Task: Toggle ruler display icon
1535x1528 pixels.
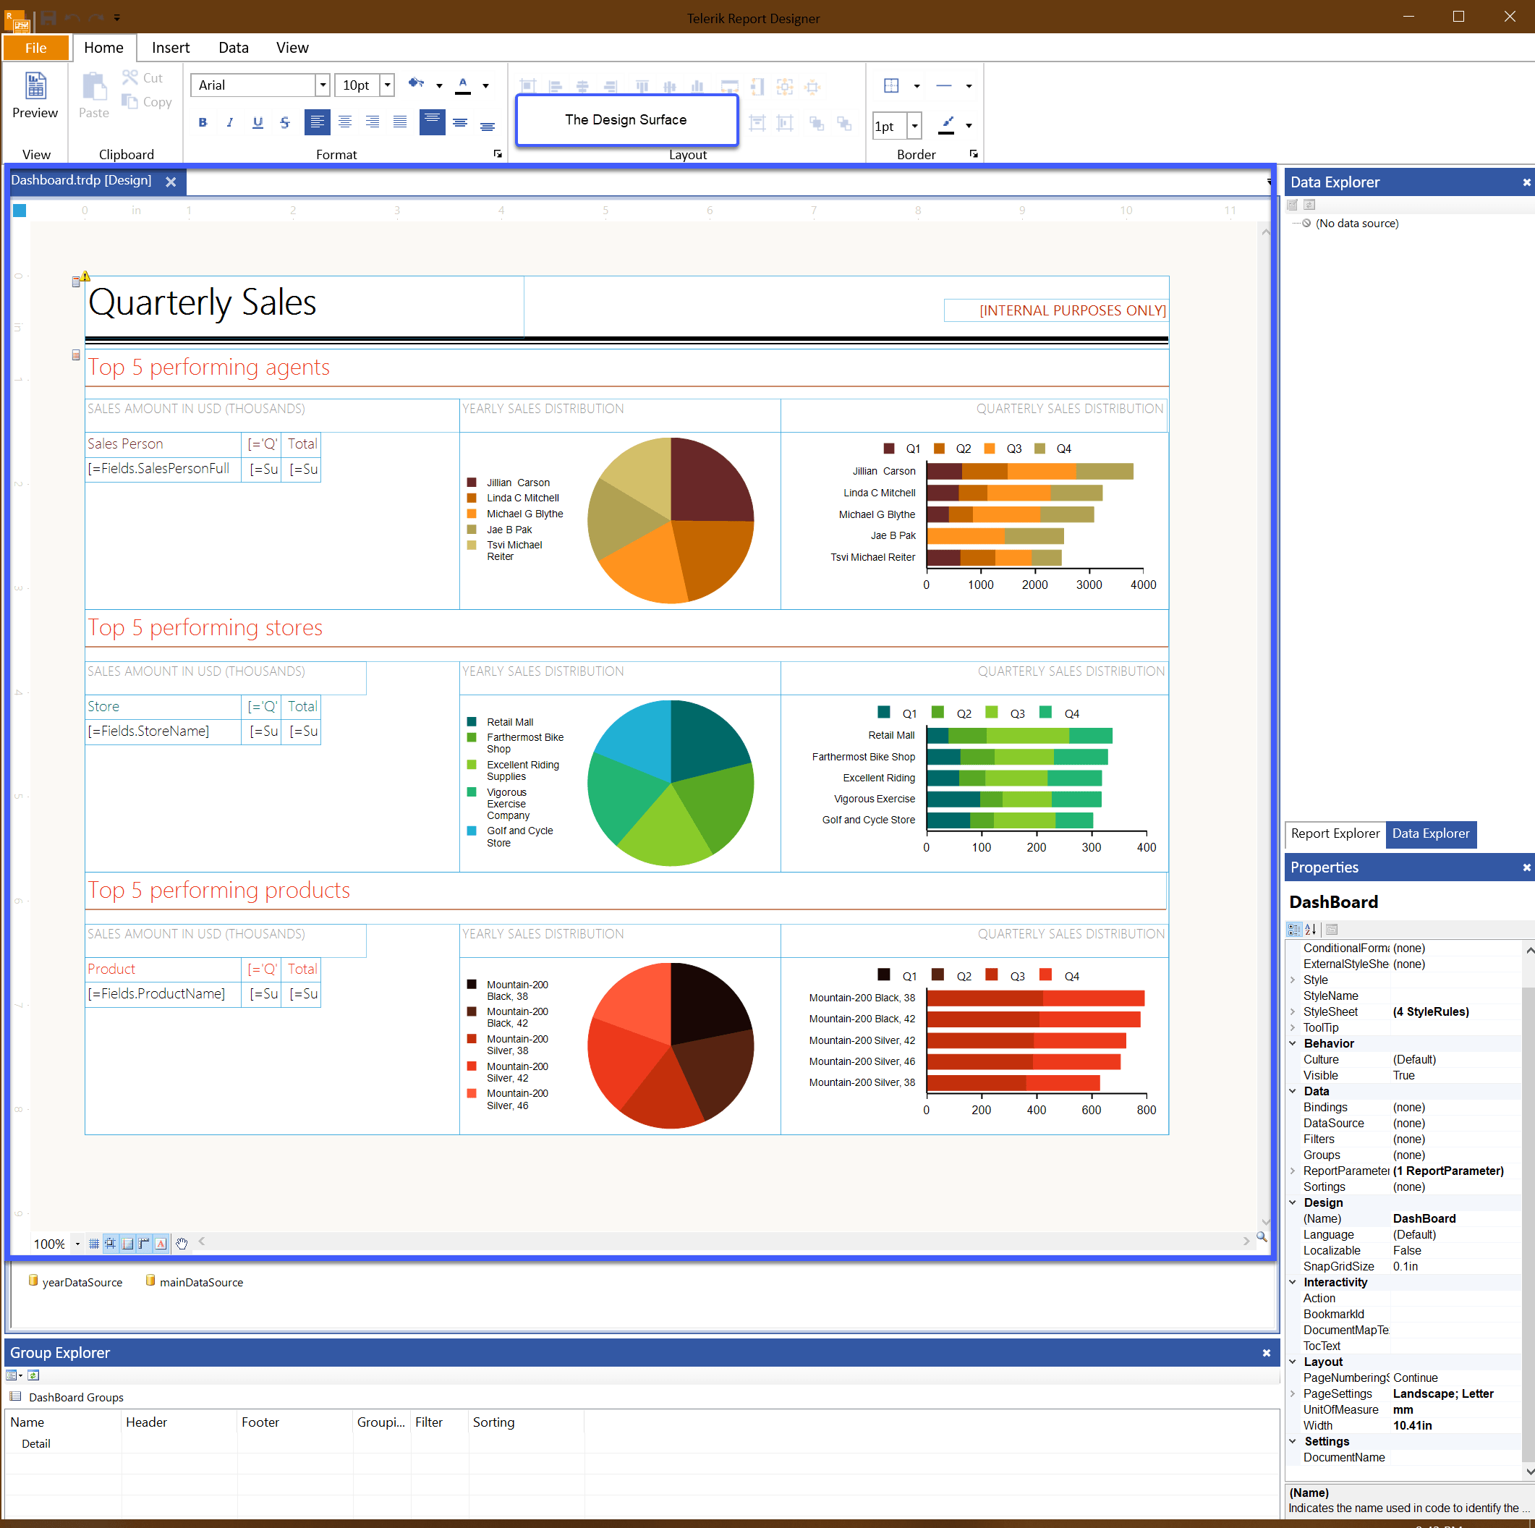Action: (x=144, y=1244)
